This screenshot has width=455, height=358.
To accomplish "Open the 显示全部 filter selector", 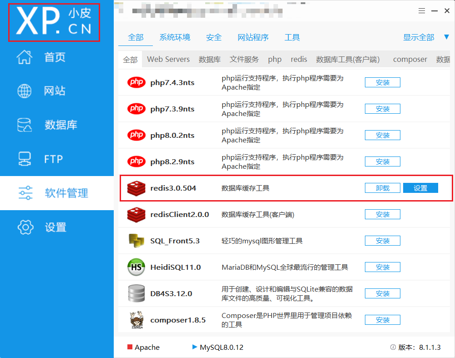I will [x=419, y=37].
